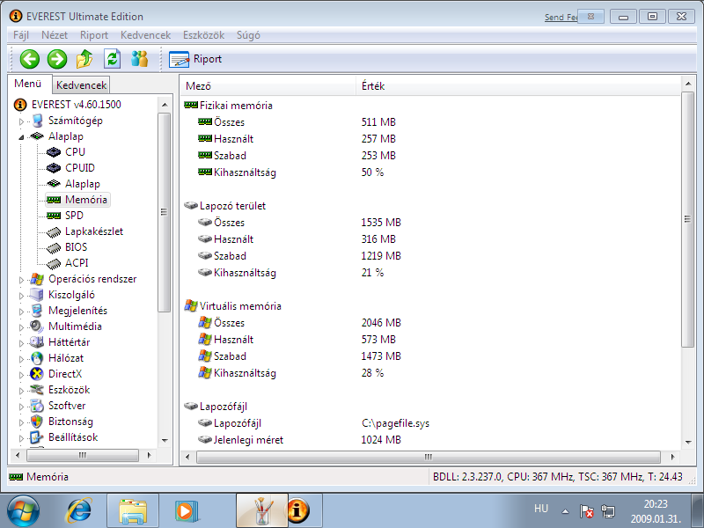Select CPUID in the tree
This screenshot has height=528, width=704.
pyautogui.click(x=80, y=168)
